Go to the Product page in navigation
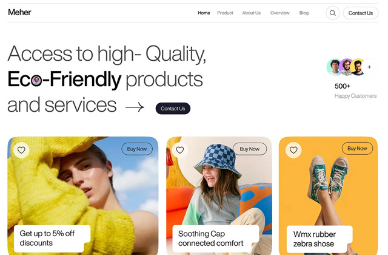 (225, 13)
